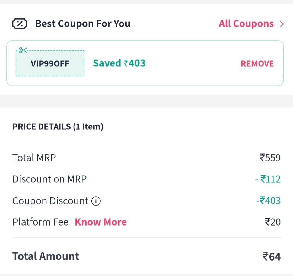Image resolution: width=293 pixels, height=276 pixels.
Task: Tap the ₹559 Total MRP value
Action: tap(270, 158)
